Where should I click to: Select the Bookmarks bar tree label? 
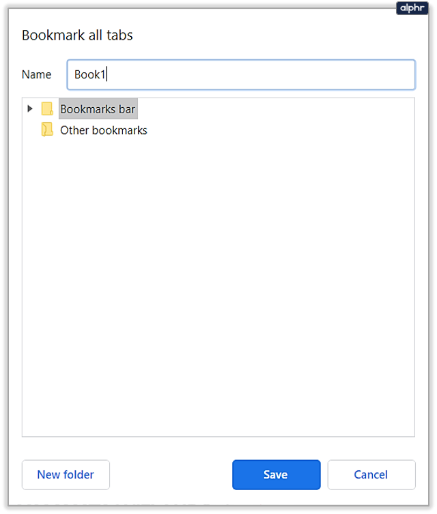[x=98, y=109]
